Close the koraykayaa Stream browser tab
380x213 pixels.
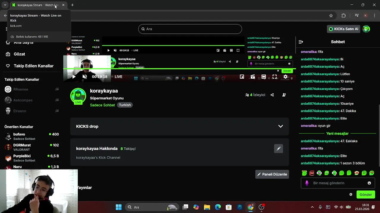point(63,5)
